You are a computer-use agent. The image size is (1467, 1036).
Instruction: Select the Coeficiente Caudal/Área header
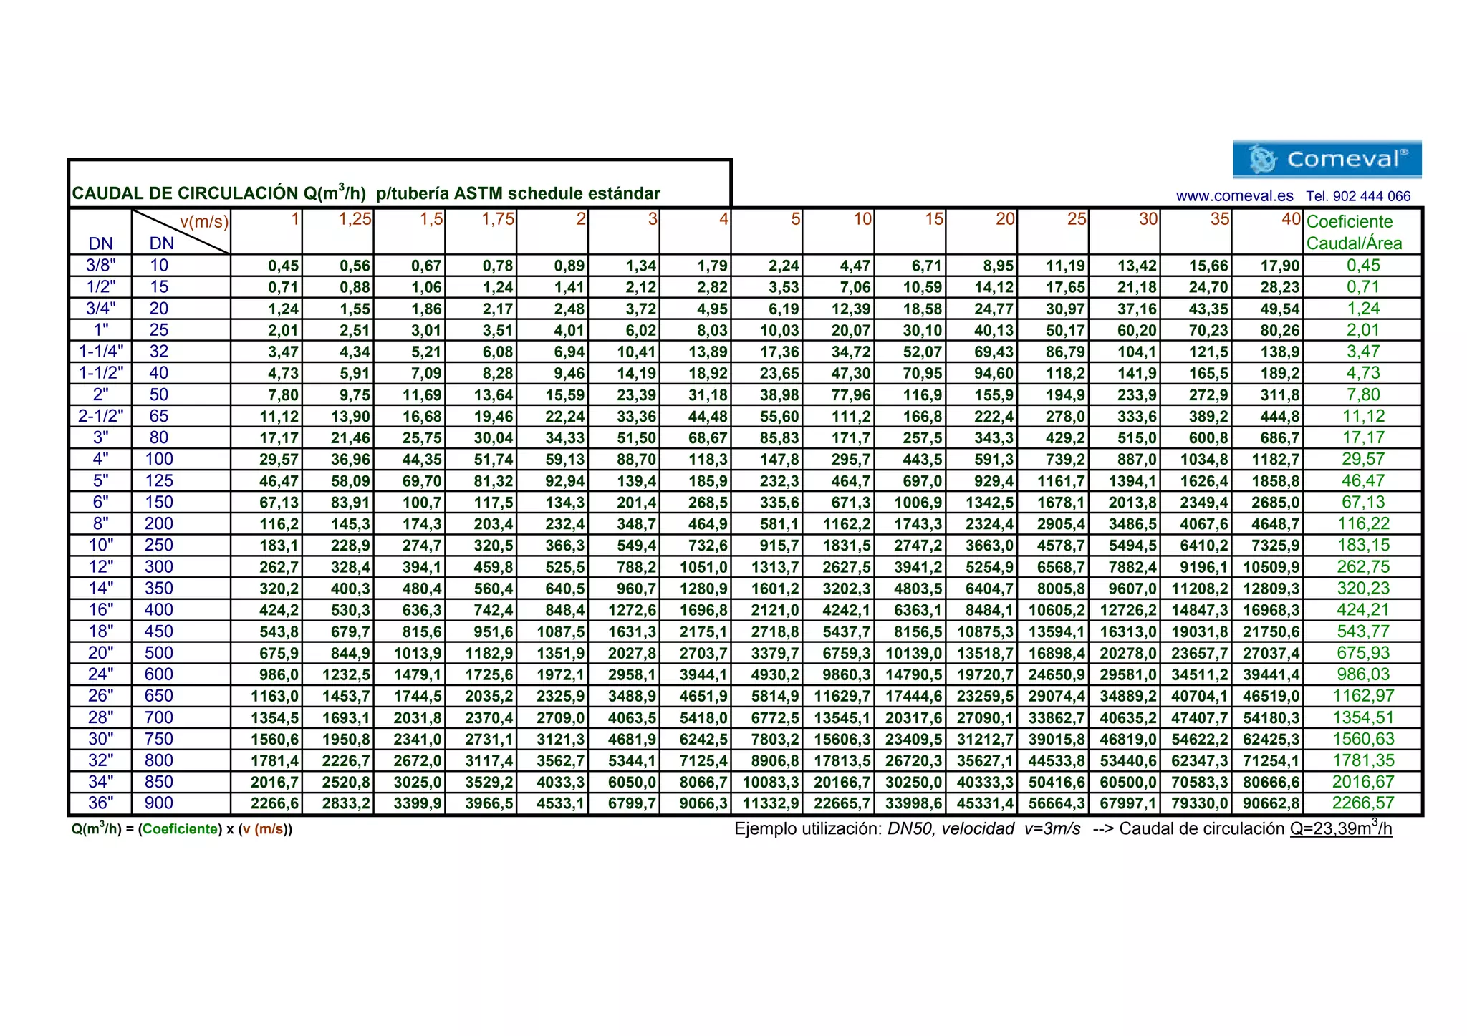click(1354, 232)
